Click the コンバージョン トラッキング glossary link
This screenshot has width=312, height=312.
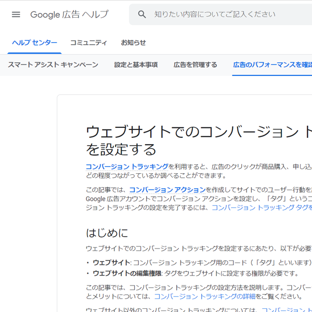(x=127, y=167)
